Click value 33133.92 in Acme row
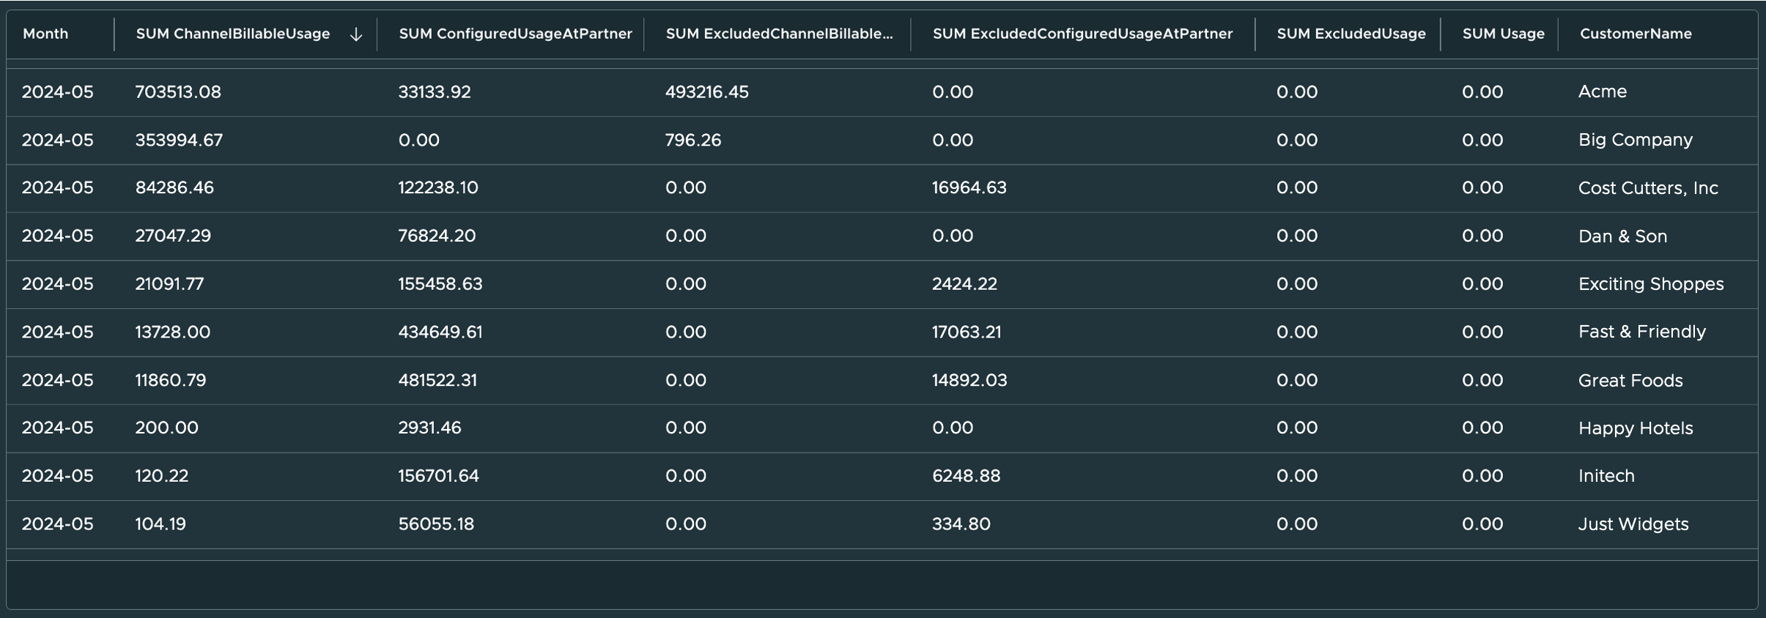1766x618 pixels. point(435,92)
